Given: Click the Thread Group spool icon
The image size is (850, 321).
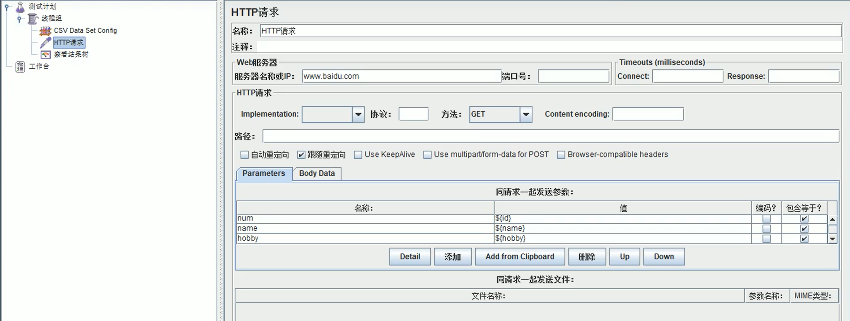Looking at the screenshot, I should coord(33,18).
